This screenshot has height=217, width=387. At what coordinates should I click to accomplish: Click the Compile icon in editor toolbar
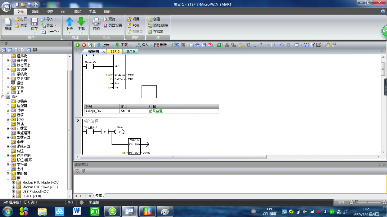(90, 45)
